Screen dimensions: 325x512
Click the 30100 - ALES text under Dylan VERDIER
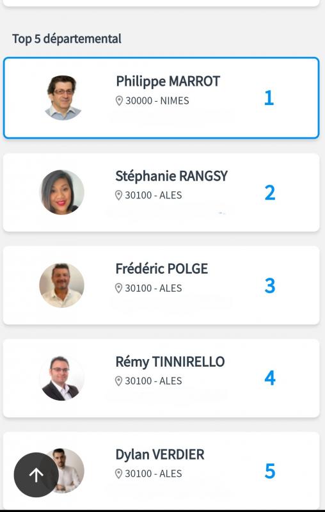click(x=154, y=474)
